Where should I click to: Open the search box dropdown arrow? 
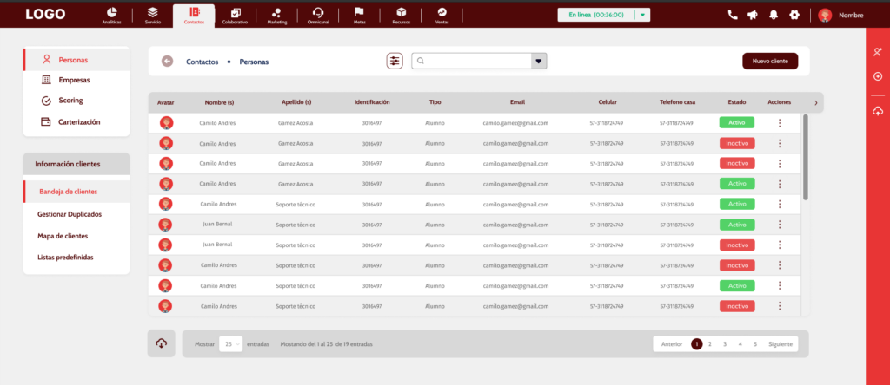(x=539, y=61)
